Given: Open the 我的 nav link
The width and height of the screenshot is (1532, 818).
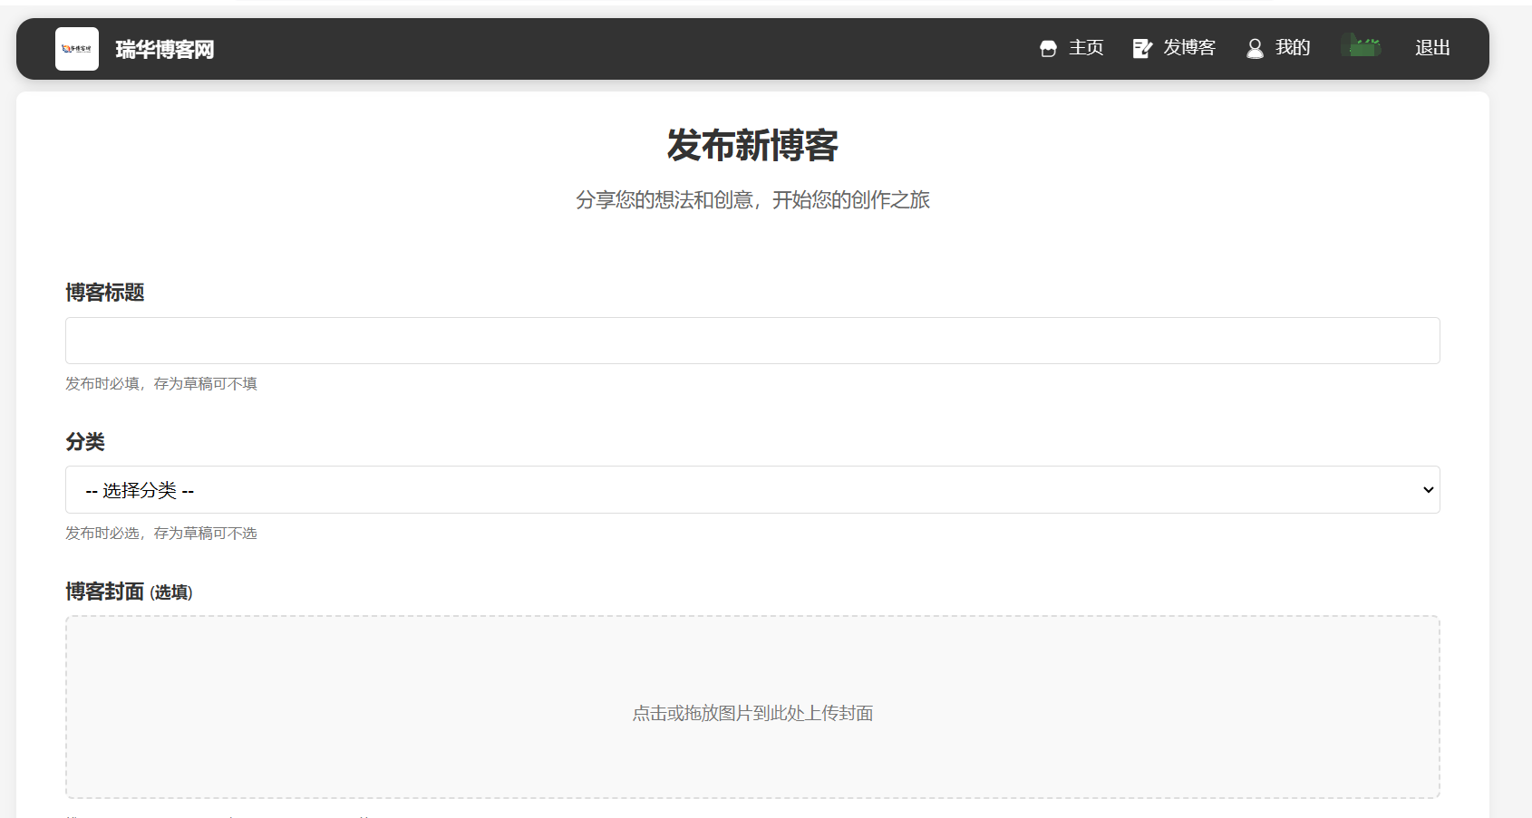Looking at the screenshot, I should 1292,48.
